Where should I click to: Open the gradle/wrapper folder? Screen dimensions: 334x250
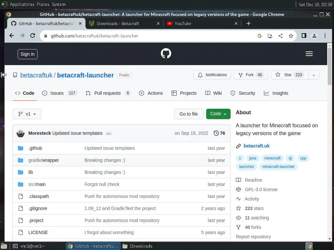coord(43,160)
